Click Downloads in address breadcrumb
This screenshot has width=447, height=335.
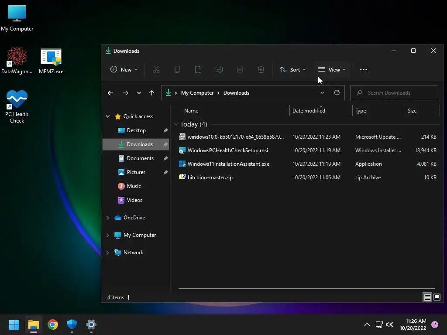236,93
